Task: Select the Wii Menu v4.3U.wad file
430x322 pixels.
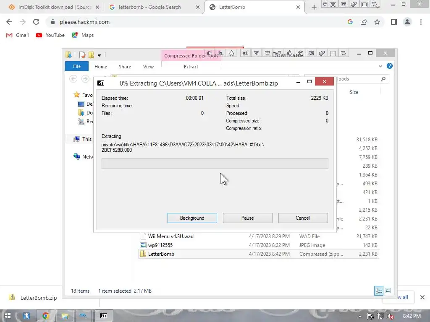Action: (259, 236)
